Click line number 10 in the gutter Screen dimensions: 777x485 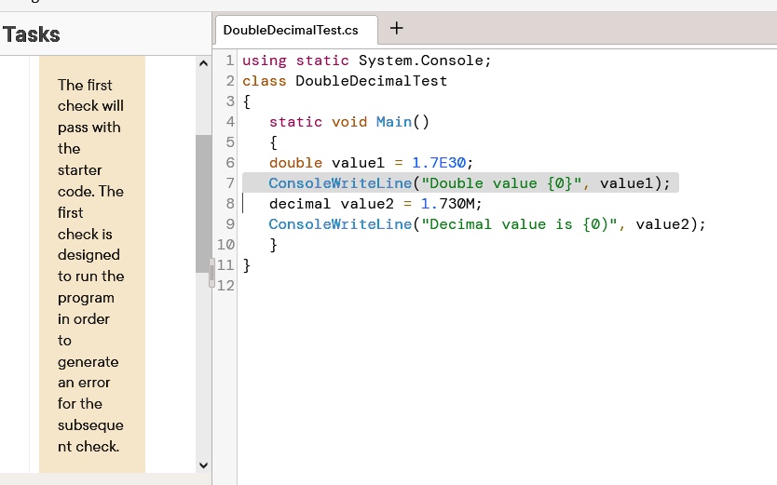coord(225,245)
